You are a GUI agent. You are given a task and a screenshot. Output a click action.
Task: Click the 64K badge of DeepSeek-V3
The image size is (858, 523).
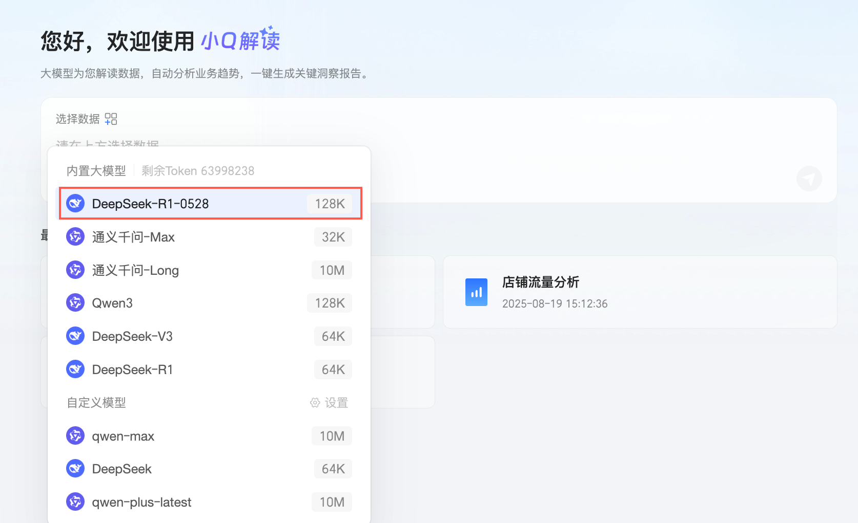coord(333,336)
